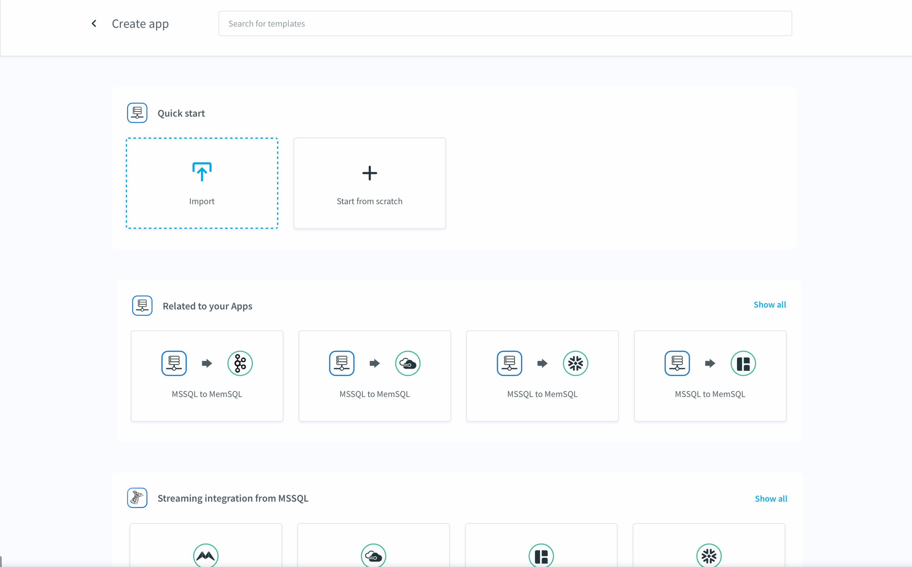912x567 pixels.
Task: Click the Streaming integration from MSSQL heading
Action: [233, 498]
